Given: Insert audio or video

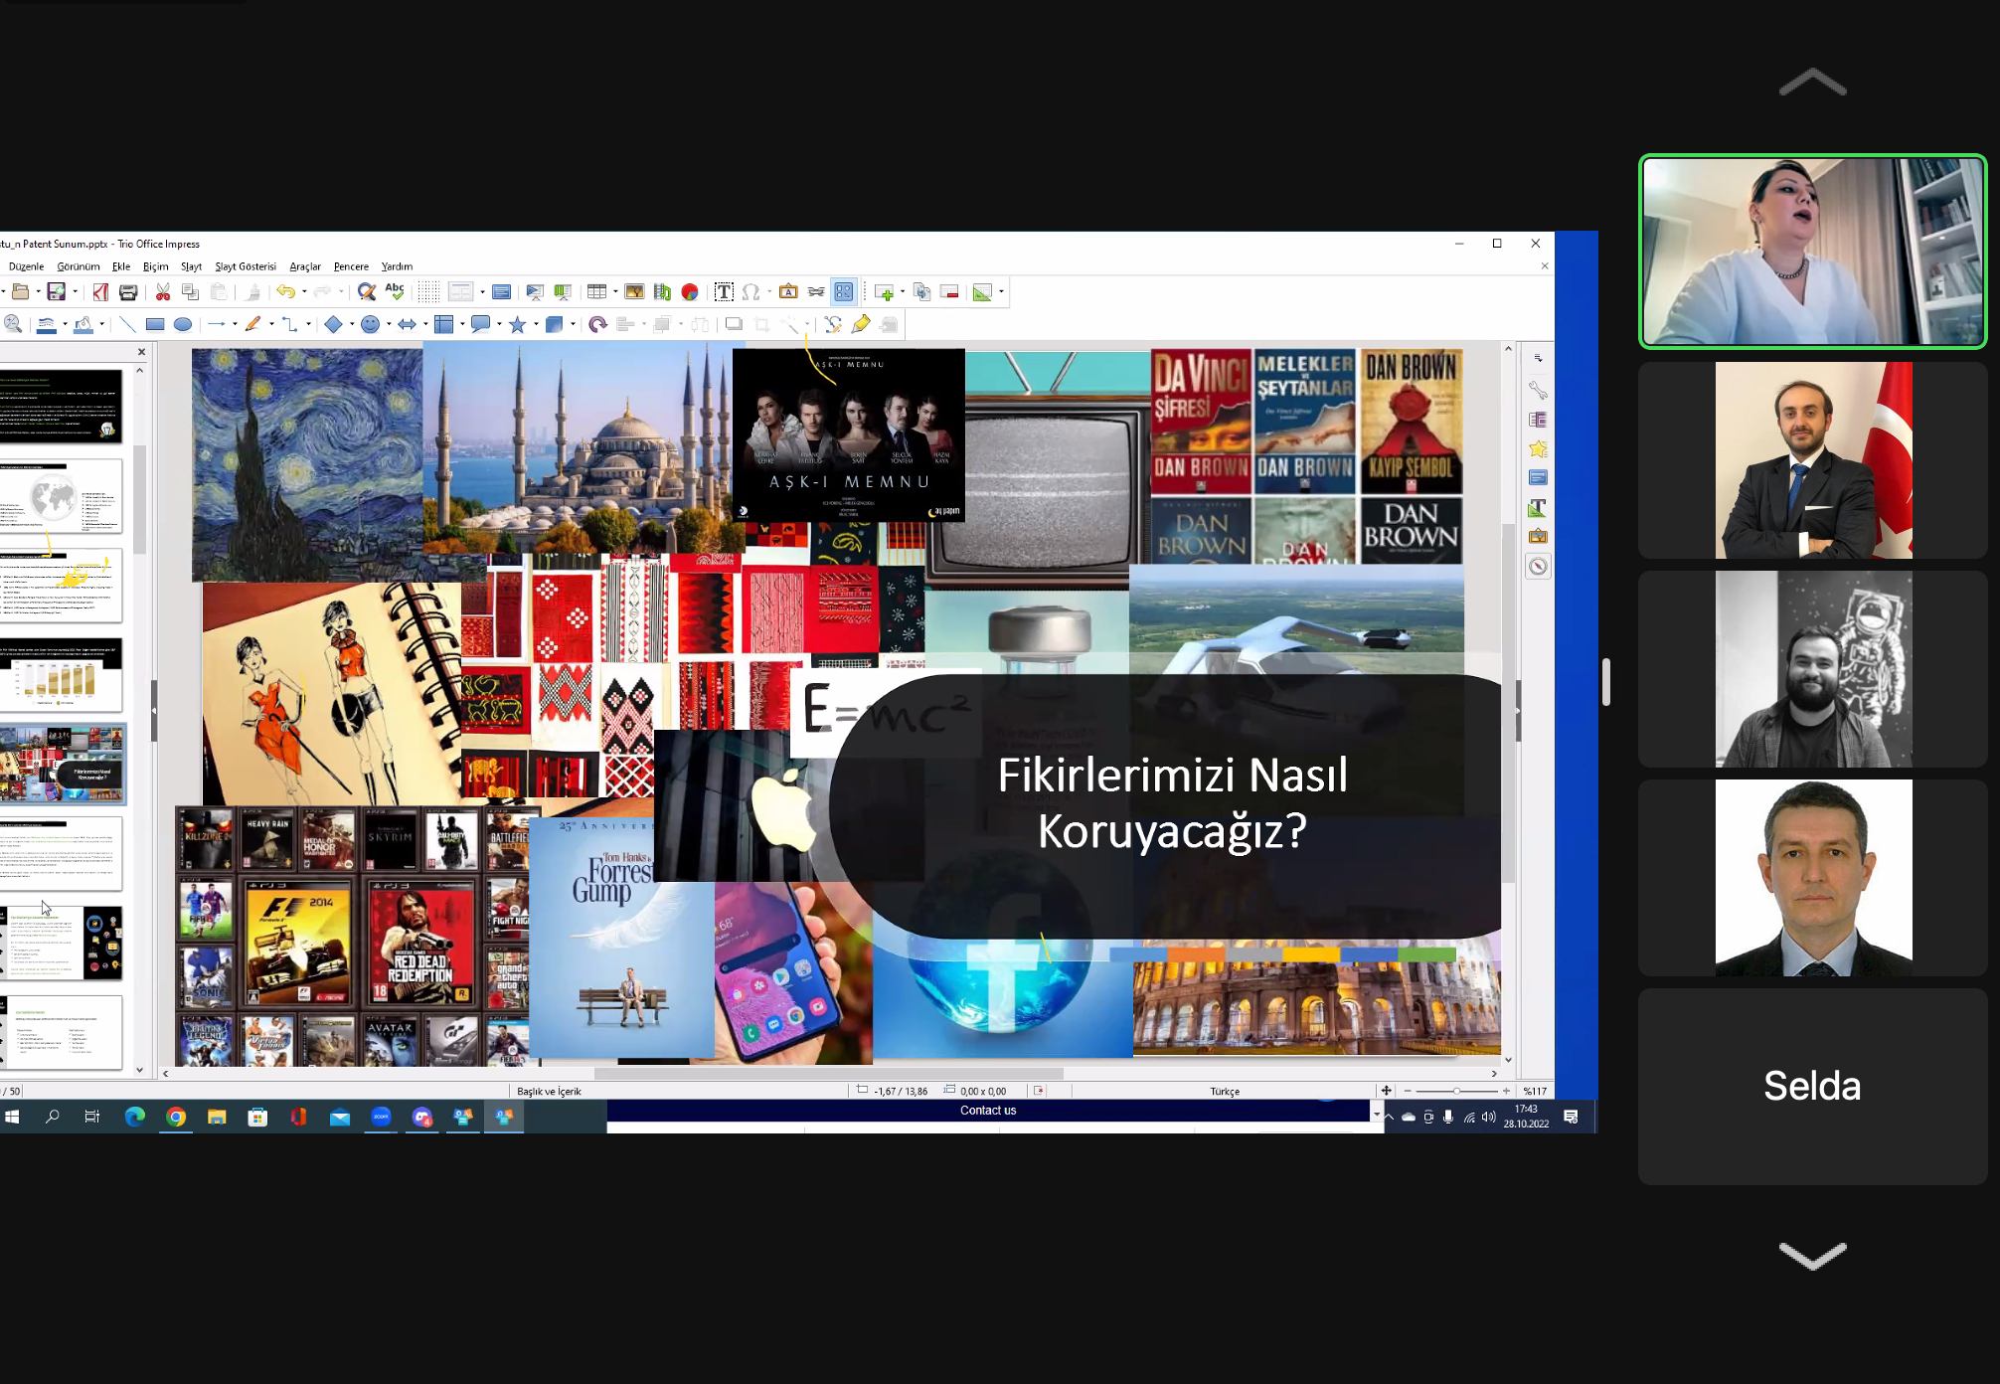Looking at the screenshot, I should [662, 292].
